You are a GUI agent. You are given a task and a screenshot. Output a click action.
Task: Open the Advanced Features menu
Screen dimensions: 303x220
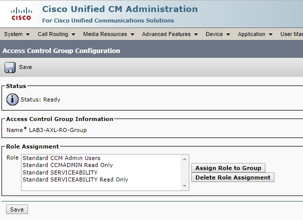169,34
